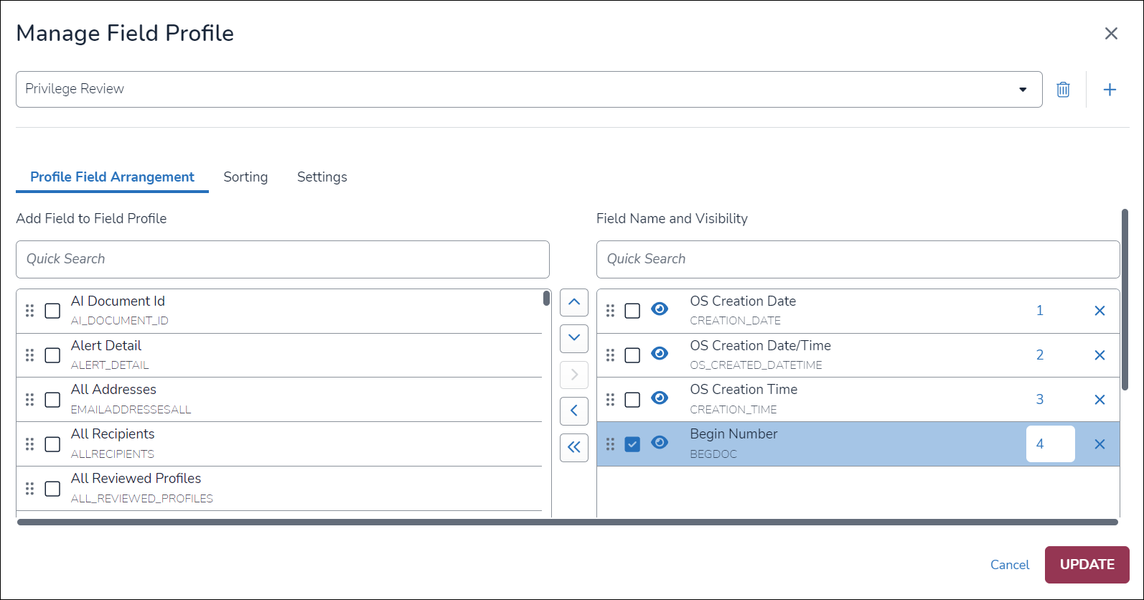Image resolution: width=1144 pixels, height=600 pixels.
Task: Click drag handle of All Addresses row
Action: (29, 400)
